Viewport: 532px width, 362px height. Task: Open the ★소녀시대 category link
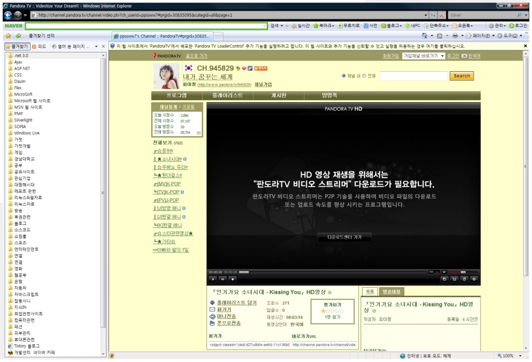point(170,159)
